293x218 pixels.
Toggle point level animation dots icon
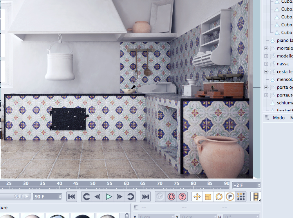[x=241, y=197]
